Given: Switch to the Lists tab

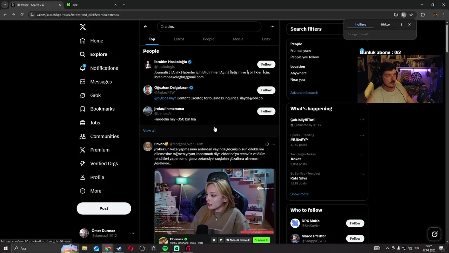Looking at the screenshot, I should (266, 39).
